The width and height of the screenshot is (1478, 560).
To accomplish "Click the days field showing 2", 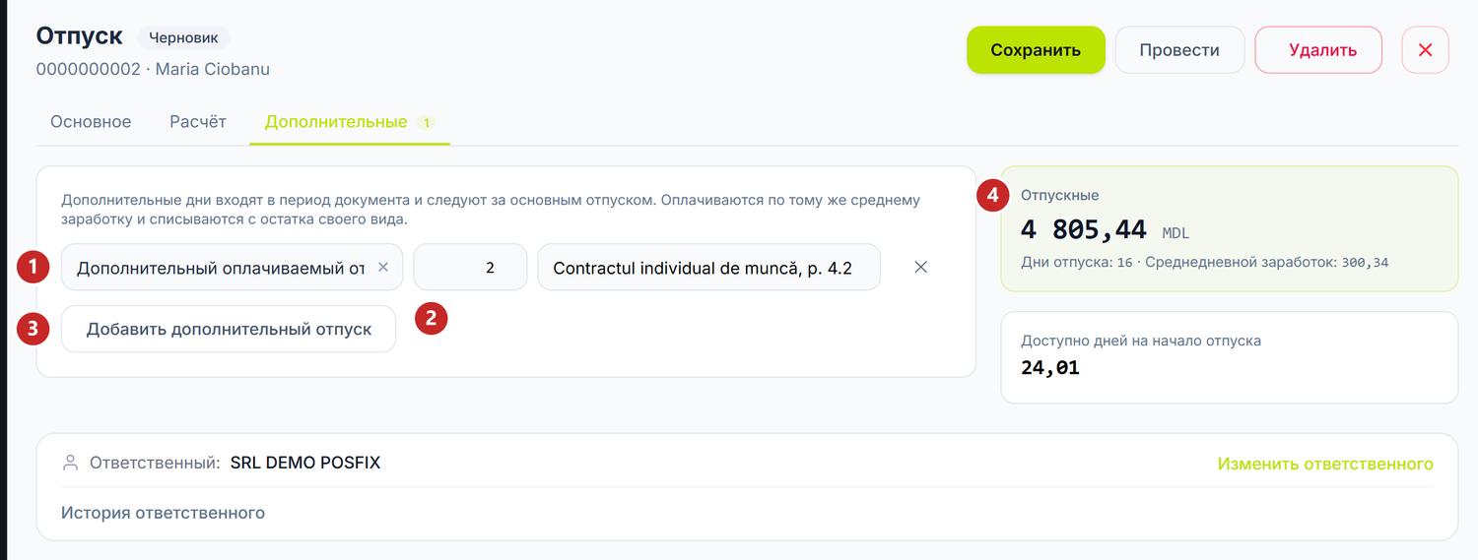I will [x=470, y=267].
